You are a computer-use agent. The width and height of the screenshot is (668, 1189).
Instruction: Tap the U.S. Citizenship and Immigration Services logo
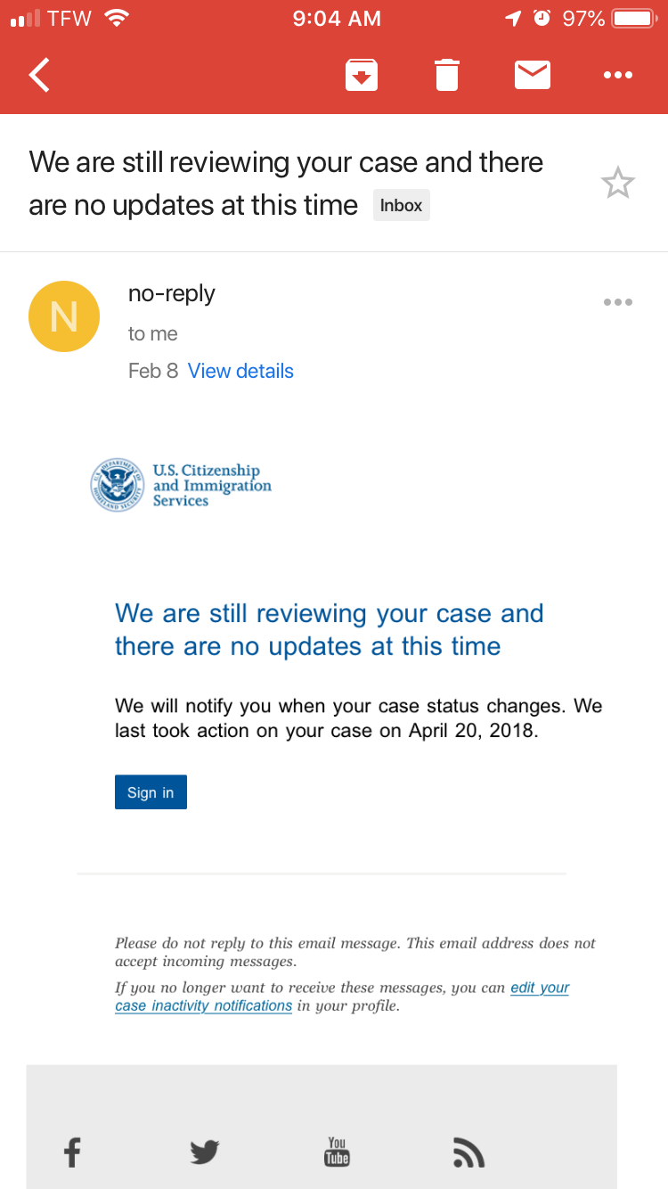181,485
